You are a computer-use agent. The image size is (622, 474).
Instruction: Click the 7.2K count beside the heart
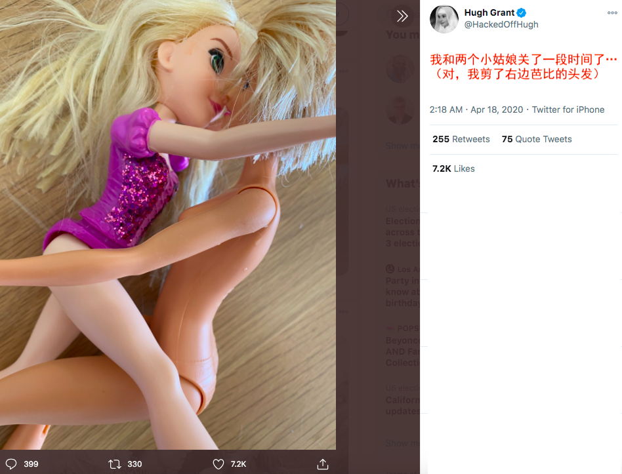pos(238,464)
